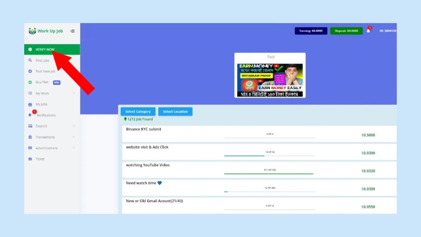421x237 pixels.
Task: Click the Earning balance button
Action: tap(311, 31)
